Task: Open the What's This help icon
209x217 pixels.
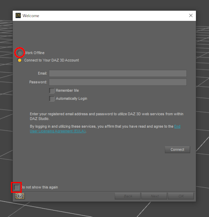Action: click(x=20, y=196)
